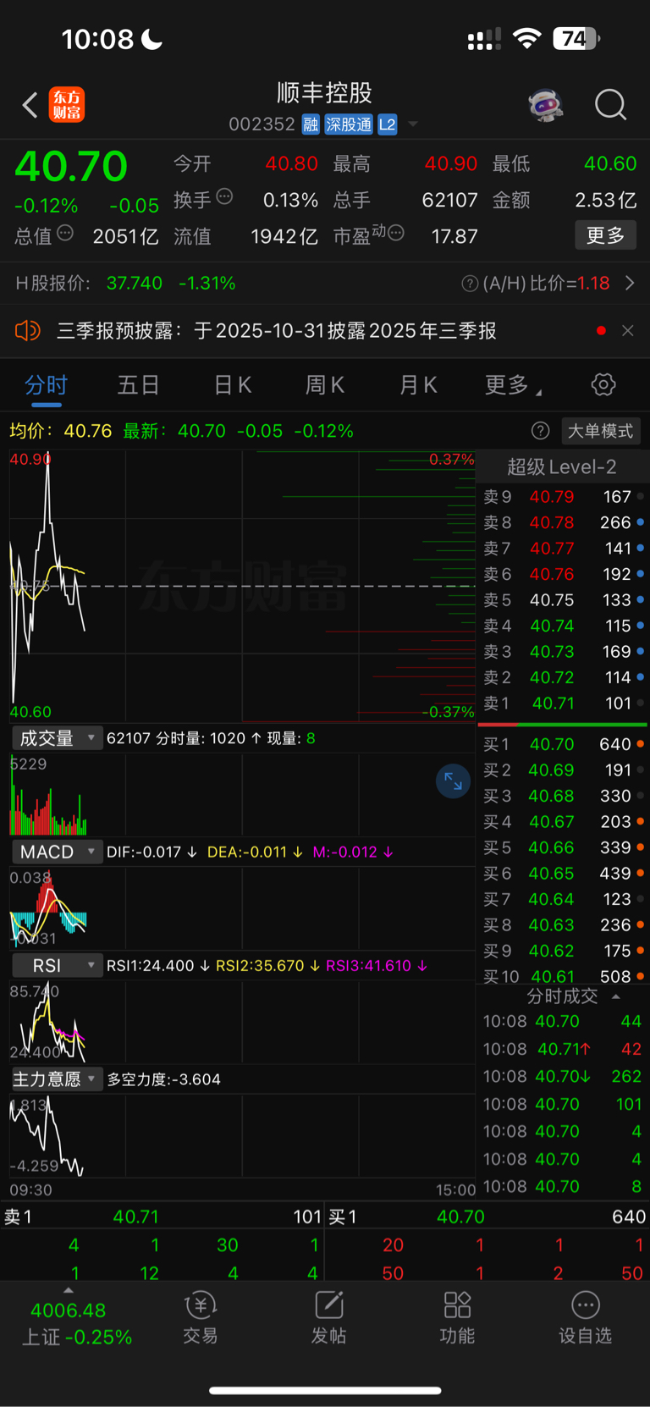This screenshot has width=650, height=1407.
Task: Tap info icon next to 换手
Action: (x=224, y=196)
